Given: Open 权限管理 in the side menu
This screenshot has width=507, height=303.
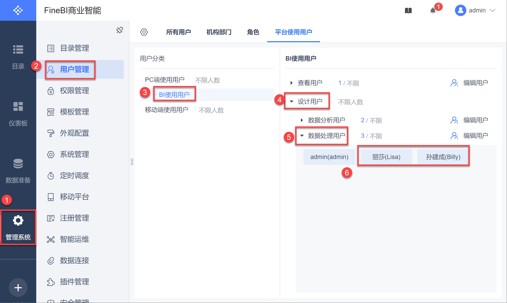Looking at the screenshot, I should coord(75,91).
